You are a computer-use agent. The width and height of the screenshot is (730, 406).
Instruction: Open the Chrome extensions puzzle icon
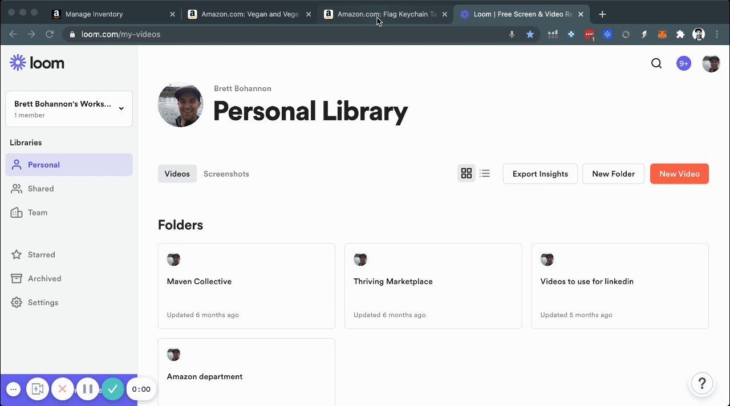pos(680,34)
